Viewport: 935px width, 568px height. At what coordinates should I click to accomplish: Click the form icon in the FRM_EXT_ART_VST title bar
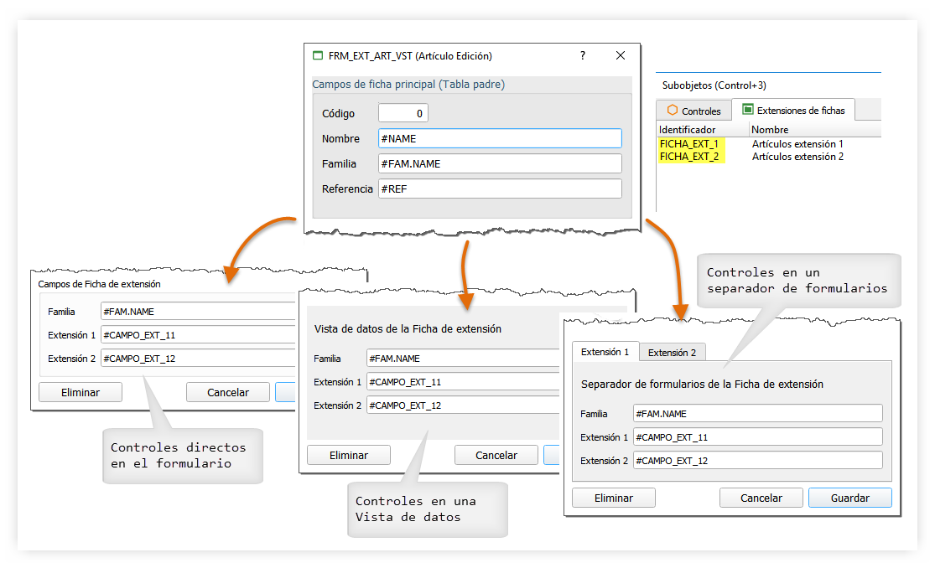click(318, 56)
